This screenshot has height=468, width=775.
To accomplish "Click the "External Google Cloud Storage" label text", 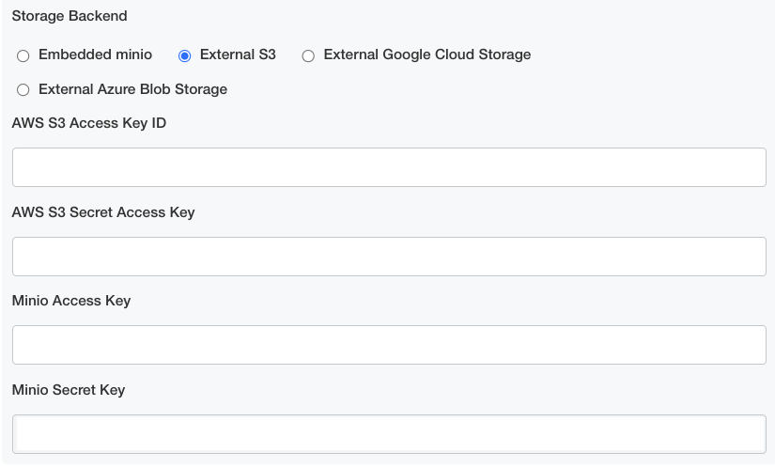I will point(426,55).
